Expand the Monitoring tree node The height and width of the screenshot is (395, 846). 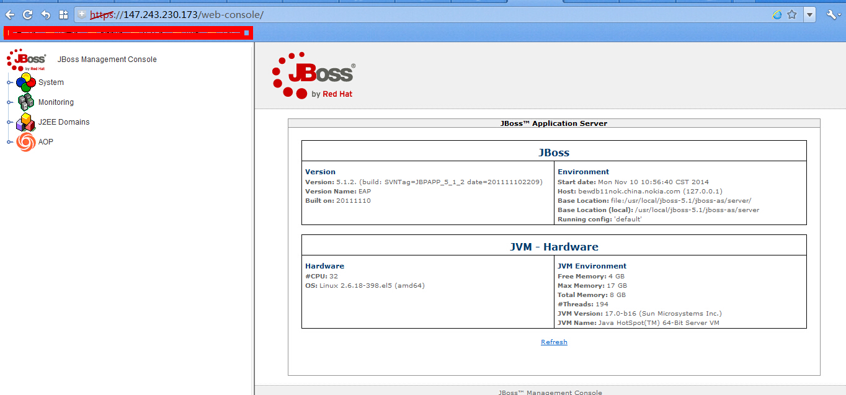[x=9, y=102]
